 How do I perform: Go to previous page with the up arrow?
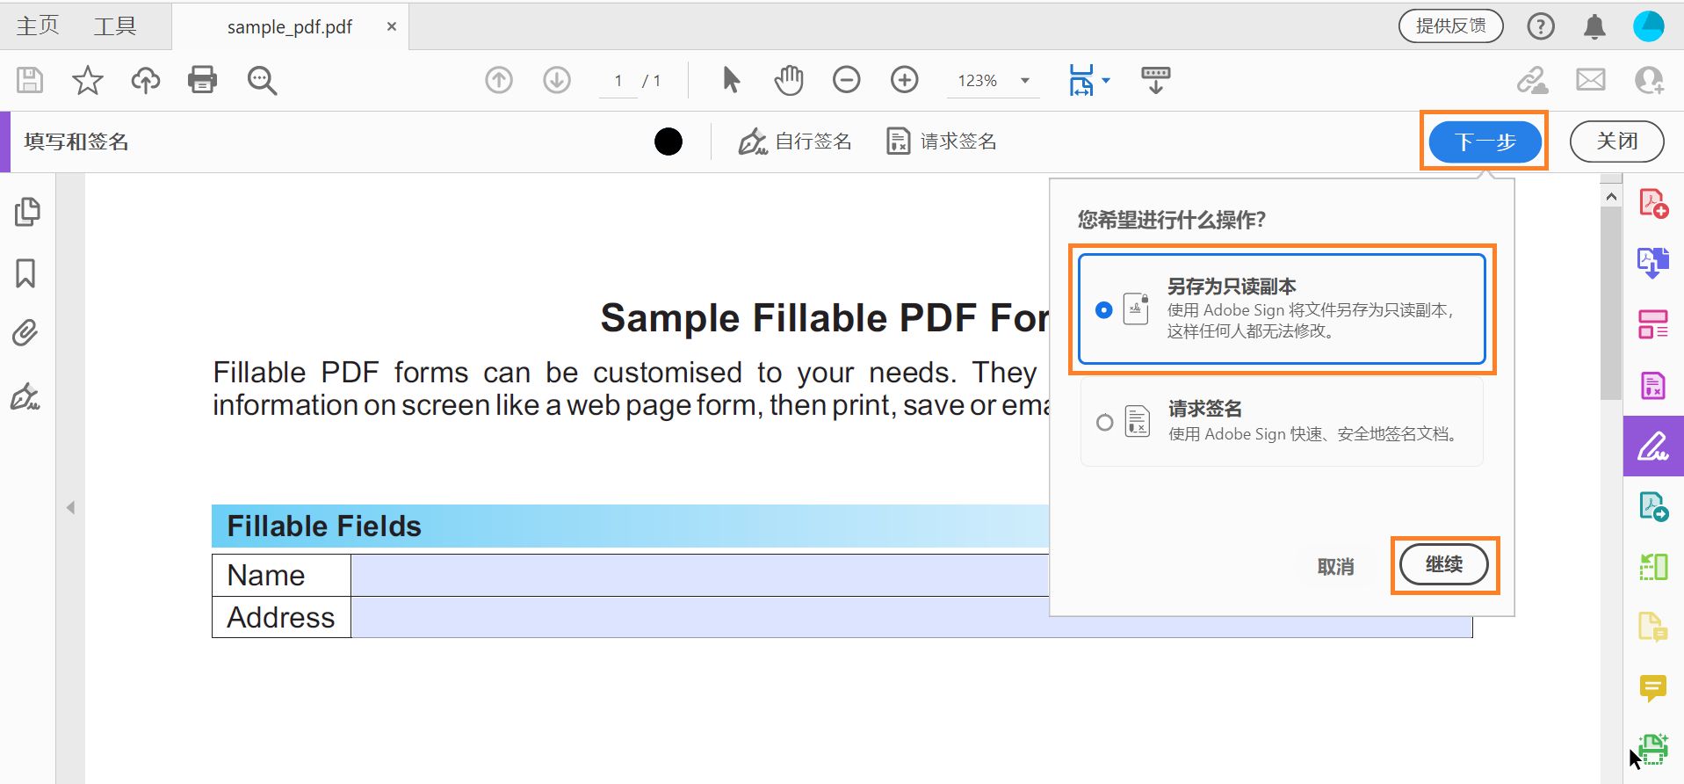(499, 80)
